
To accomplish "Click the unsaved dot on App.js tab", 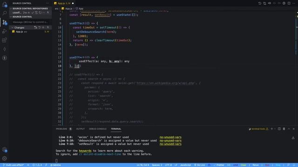I will pos(73,3).
